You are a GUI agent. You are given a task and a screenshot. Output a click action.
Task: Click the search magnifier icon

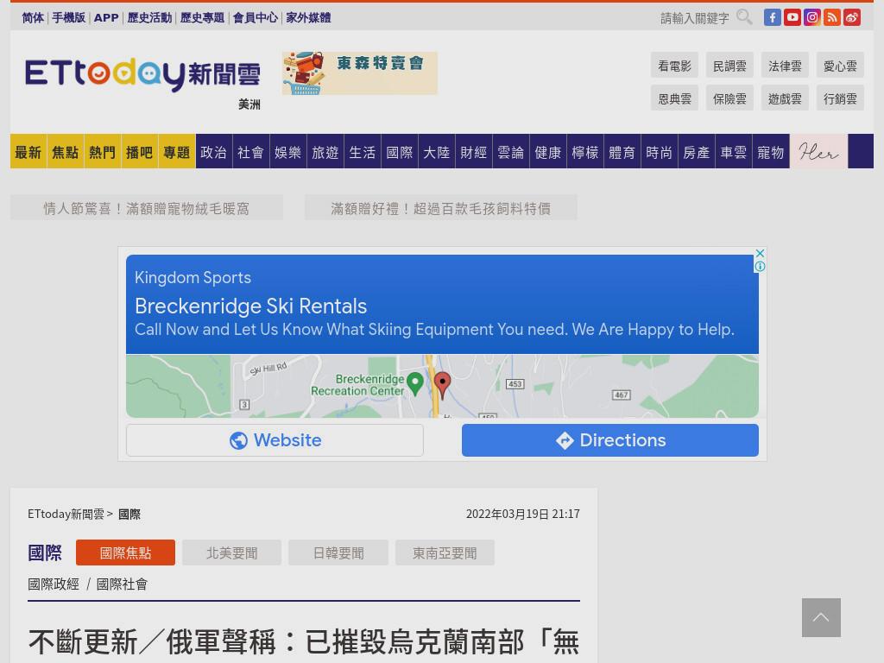point(744,17)
